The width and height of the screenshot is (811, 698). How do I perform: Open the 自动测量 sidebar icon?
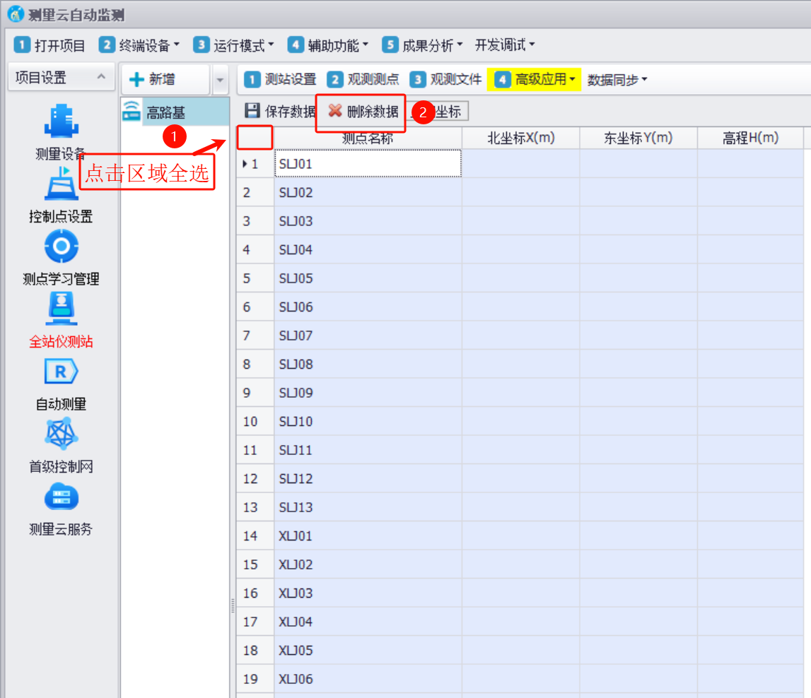60,373
